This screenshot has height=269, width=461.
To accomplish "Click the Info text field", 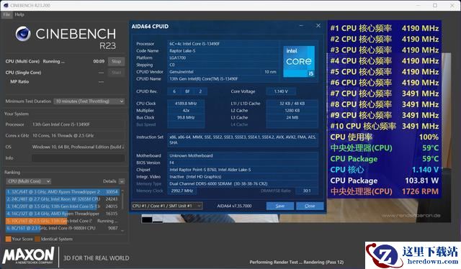I will click(79, 158).
